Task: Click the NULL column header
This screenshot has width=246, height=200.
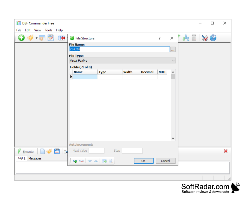Action: (162, 72)
